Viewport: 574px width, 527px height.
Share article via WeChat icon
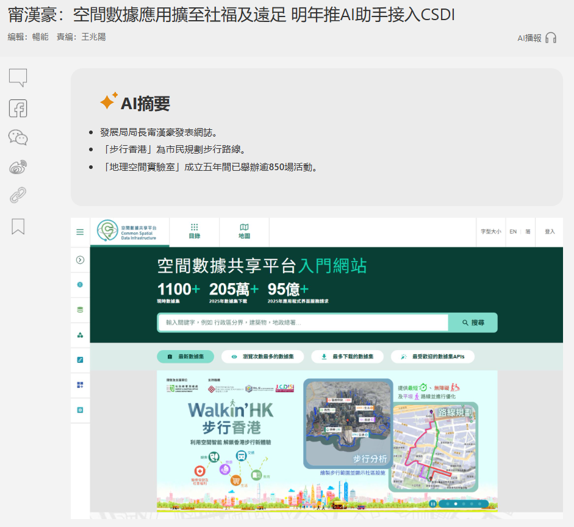pyautogui.click(x=18, y=138)
